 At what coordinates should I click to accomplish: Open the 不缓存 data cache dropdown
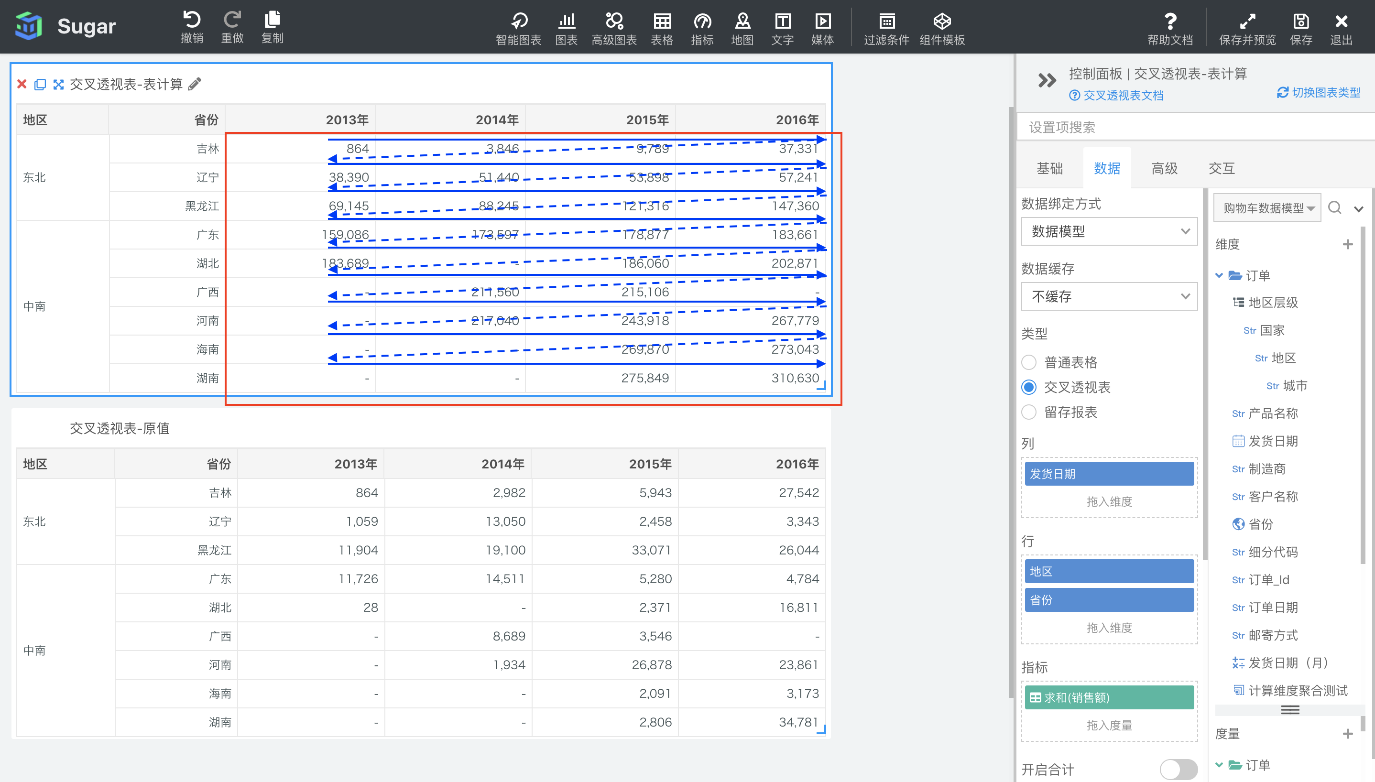(x=1109, y=296)
